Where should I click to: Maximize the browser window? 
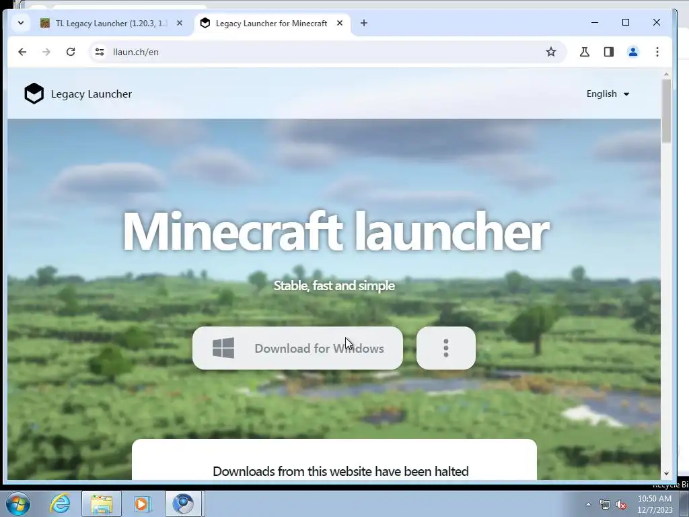click(626, 22)
